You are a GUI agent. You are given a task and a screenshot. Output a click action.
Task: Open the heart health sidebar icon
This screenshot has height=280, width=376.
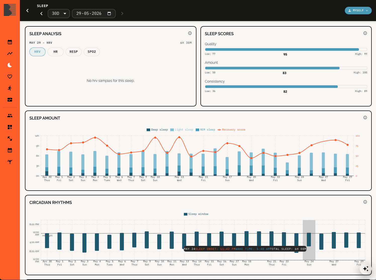click(x=10, y=77)
